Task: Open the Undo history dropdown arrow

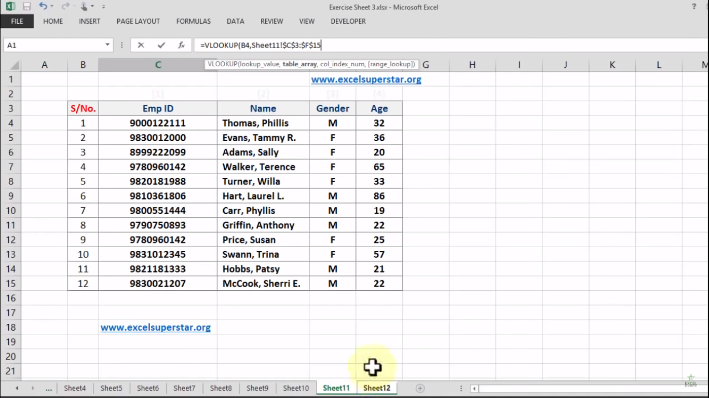Action: (52, 7)
